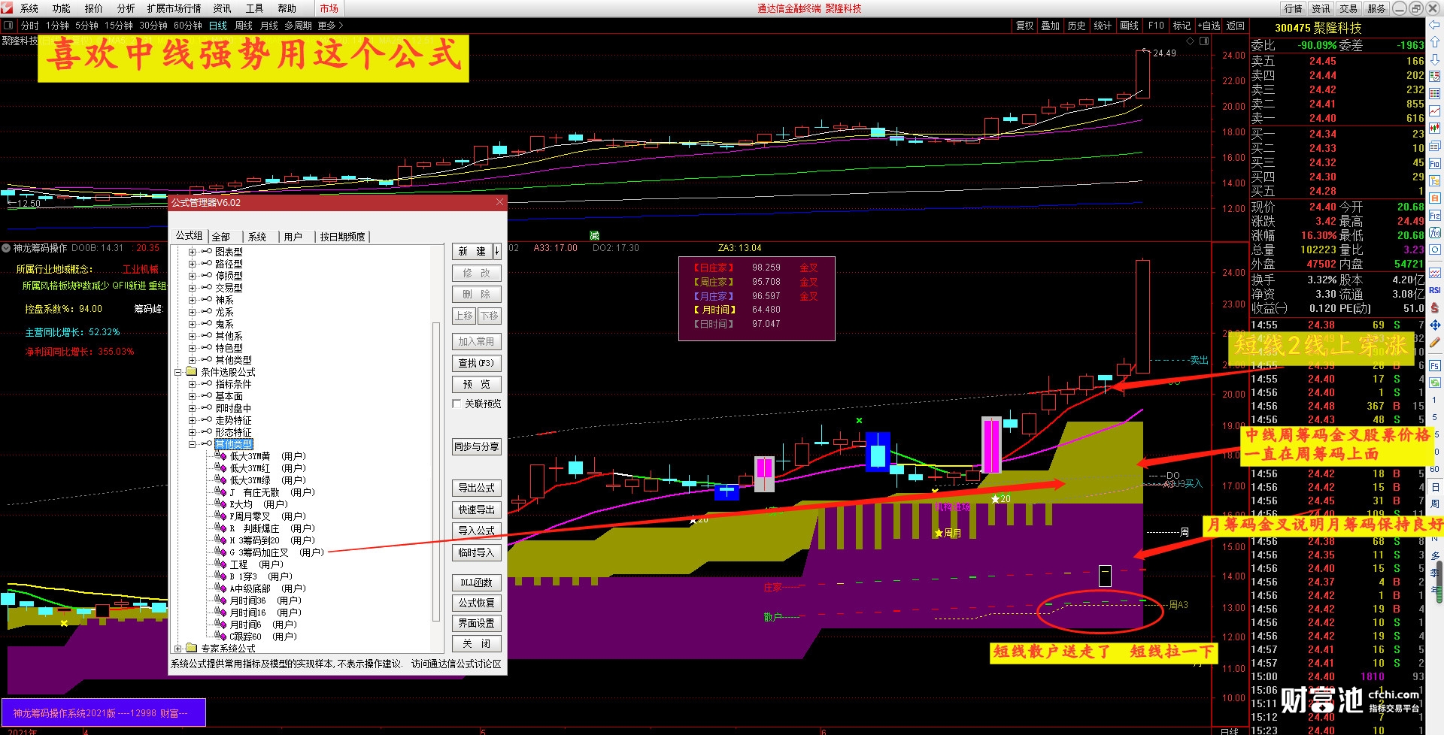Click the F10 company info sidebar icon
Viewport: 1444px width, 735px height.
coord(1435,163)
